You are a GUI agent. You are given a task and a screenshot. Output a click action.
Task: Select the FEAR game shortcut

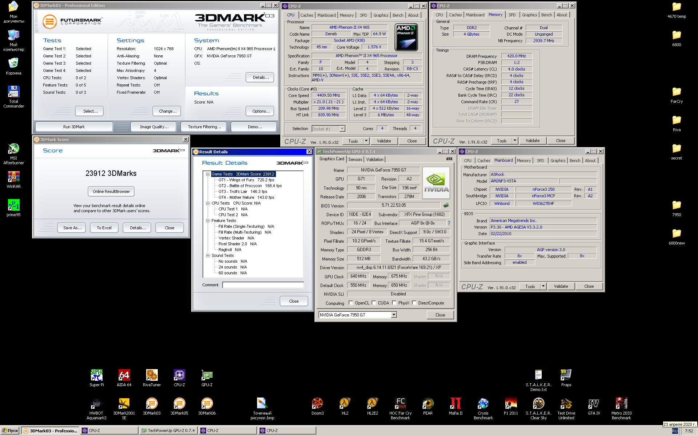tap(428, 406)
